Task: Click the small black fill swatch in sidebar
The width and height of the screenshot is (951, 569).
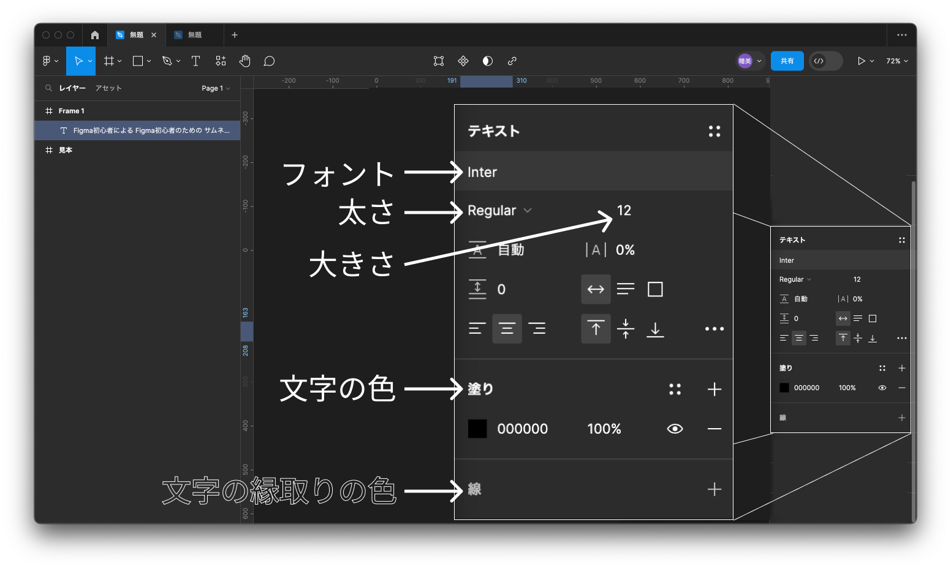Action: click(784, 388)
